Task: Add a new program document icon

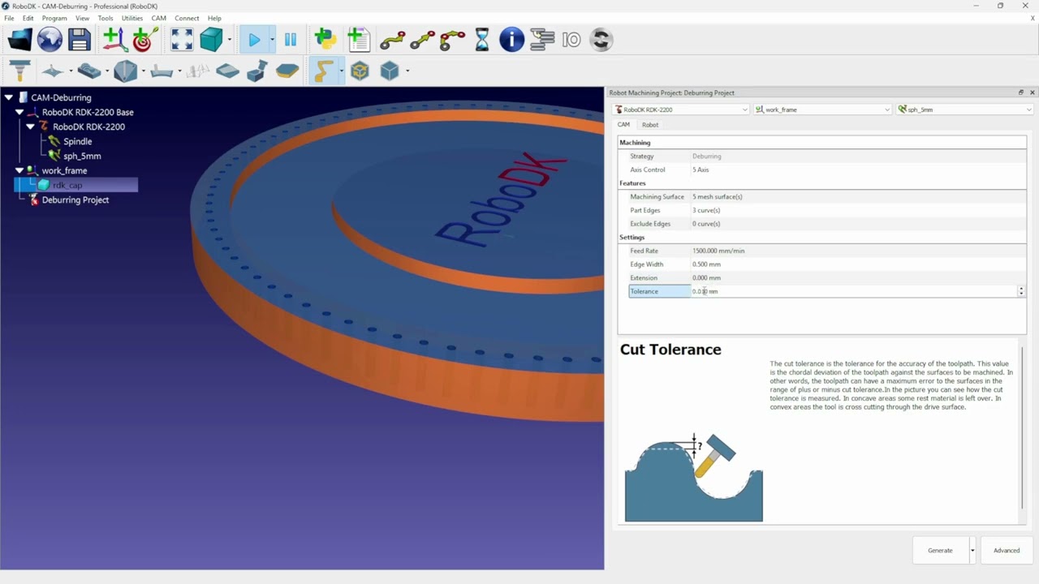Action: [x=358, y=39]
